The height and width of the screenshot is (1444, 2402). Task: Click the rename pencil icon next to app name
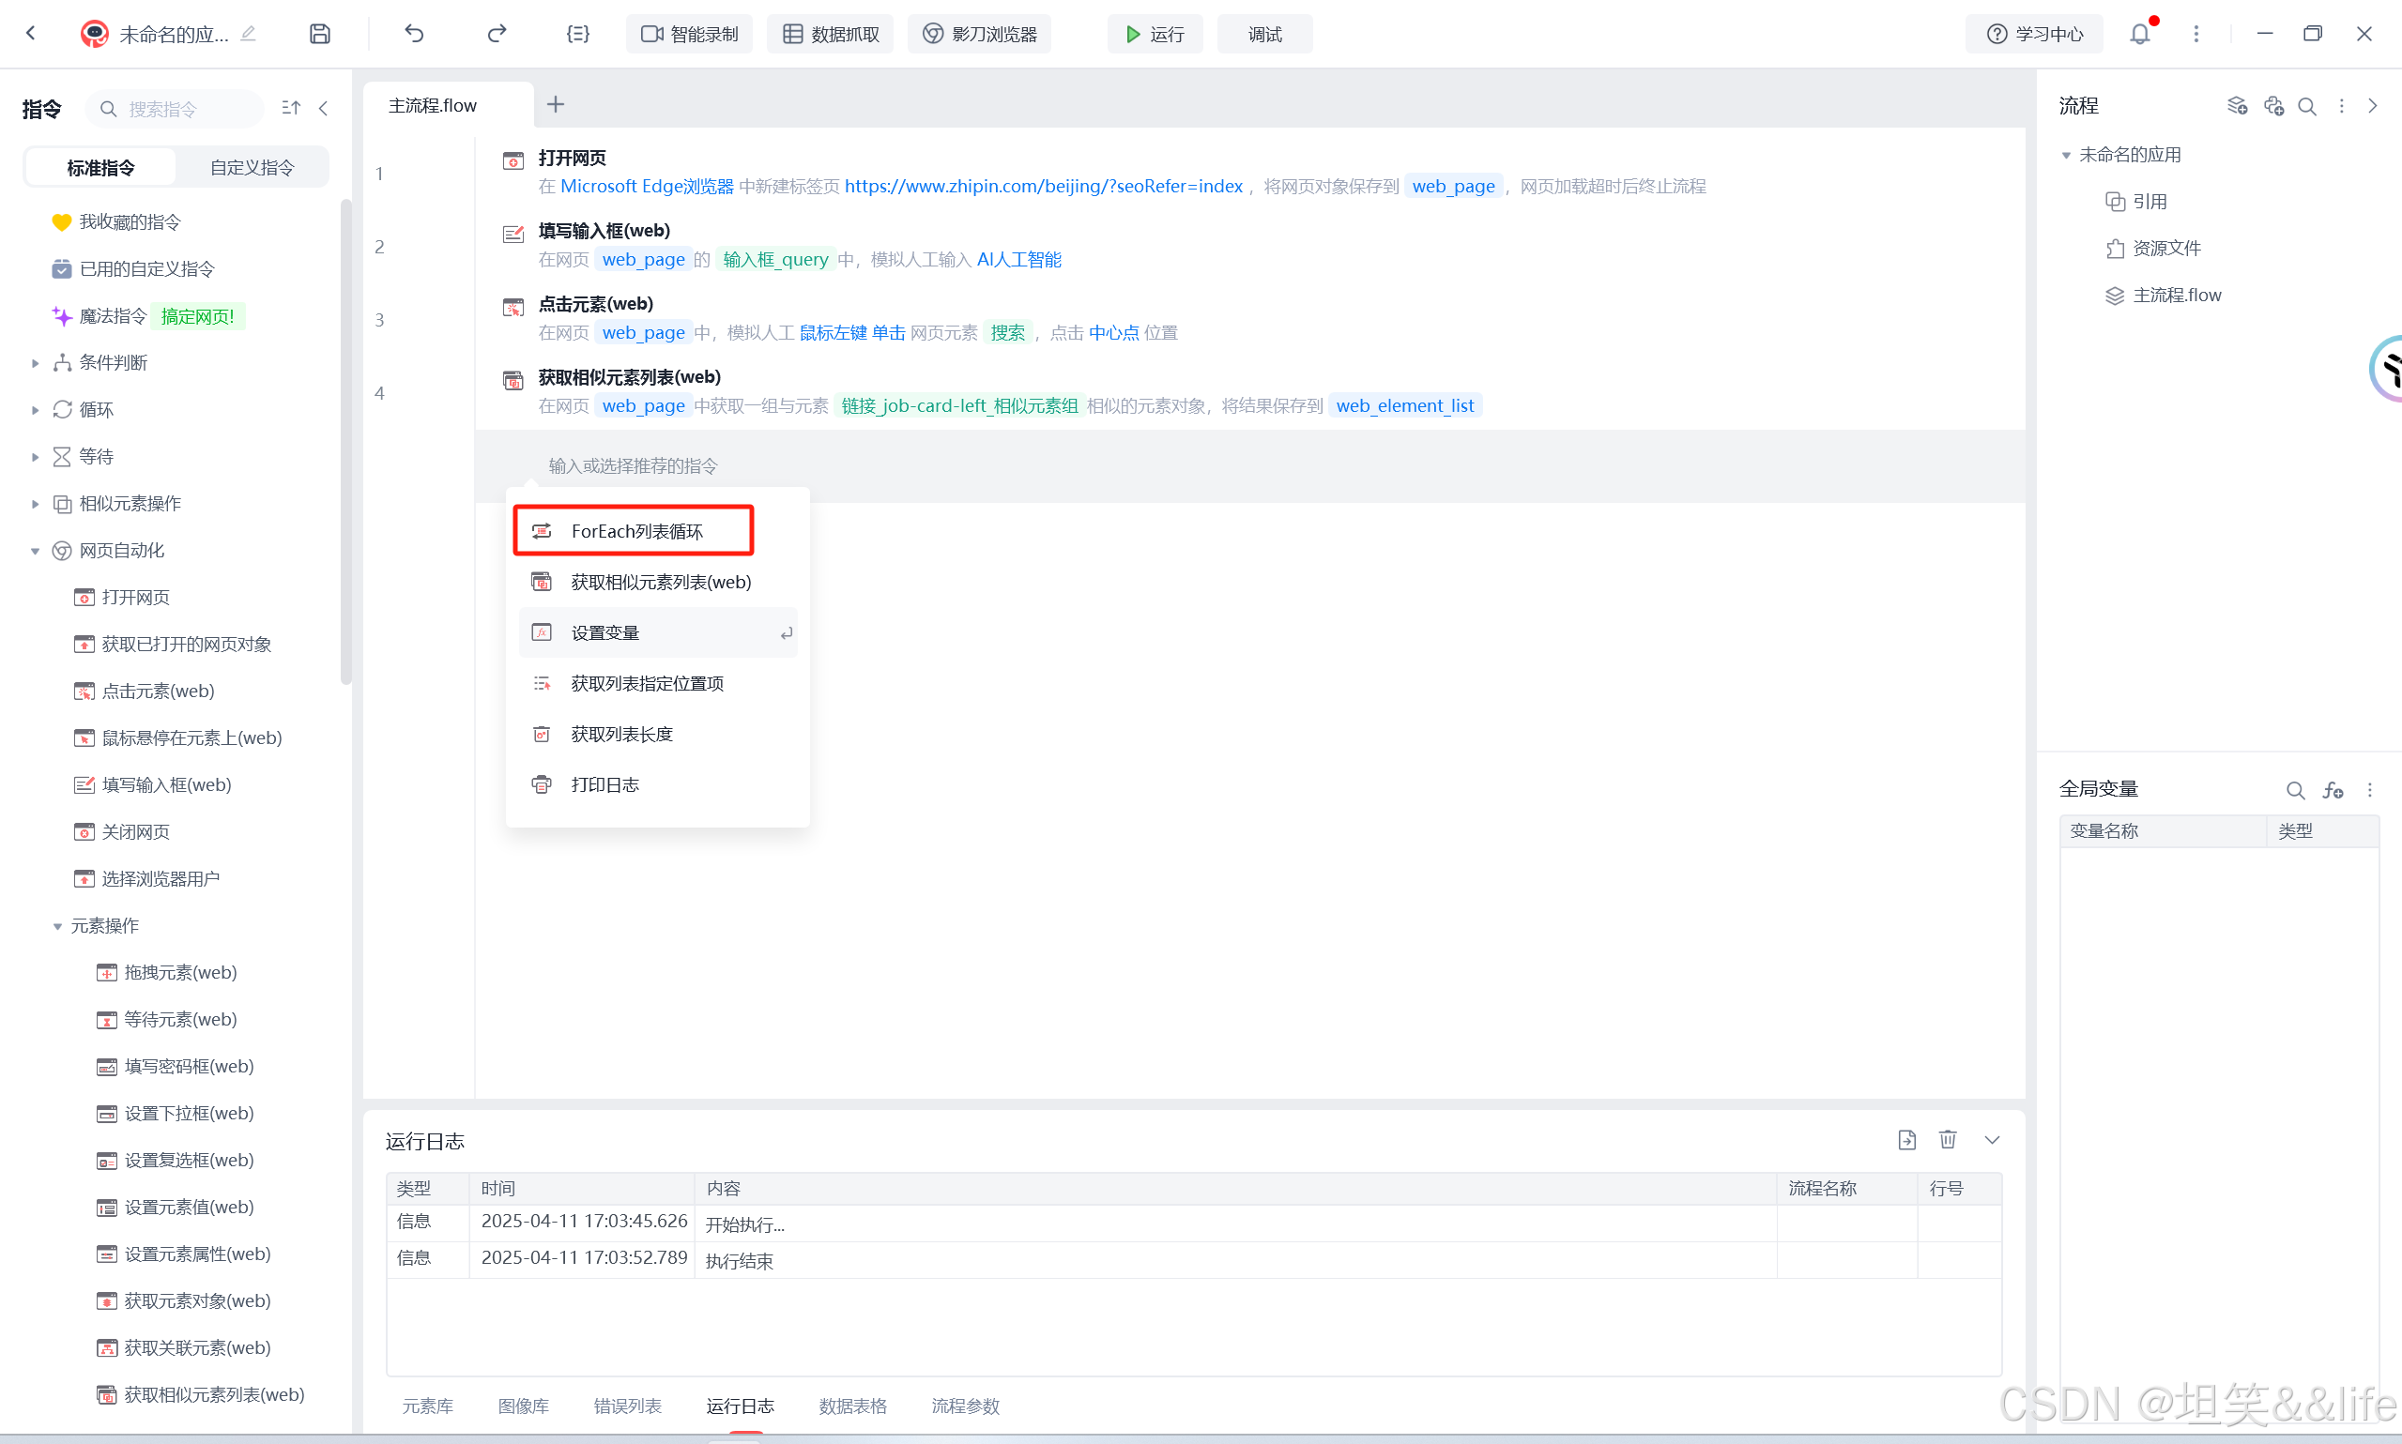[x=249, y=34]
